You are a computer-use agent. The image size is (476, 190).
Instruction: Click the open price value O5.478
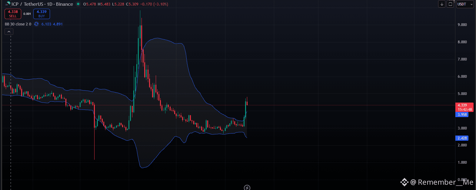90,4
